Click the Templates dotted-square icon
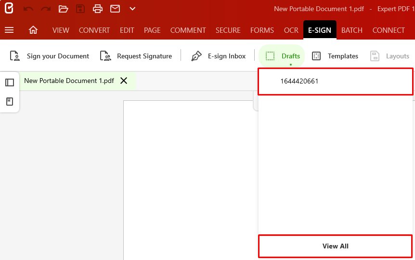The height and width of the screenshot is (260, 415). (x=316, y=56)
